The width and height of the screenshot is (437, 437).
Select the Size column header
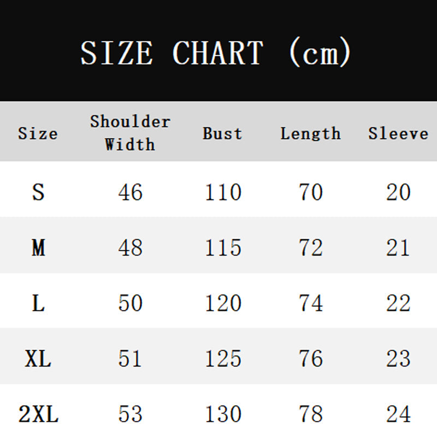(x=38, y=133)
